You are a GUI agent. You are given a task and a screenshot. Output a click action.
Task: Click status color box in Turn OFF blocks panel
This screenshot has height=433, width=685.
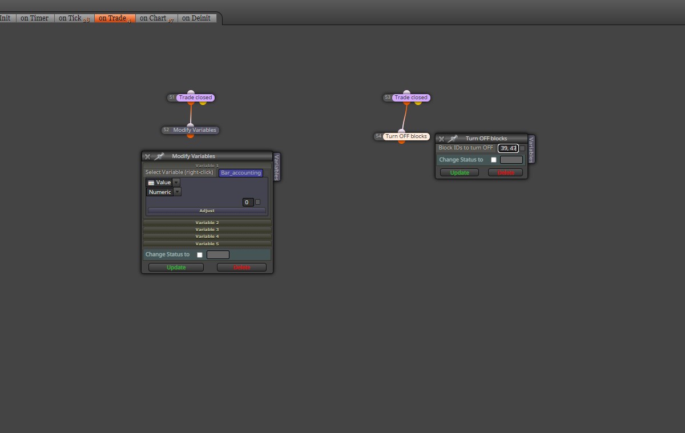511,160
